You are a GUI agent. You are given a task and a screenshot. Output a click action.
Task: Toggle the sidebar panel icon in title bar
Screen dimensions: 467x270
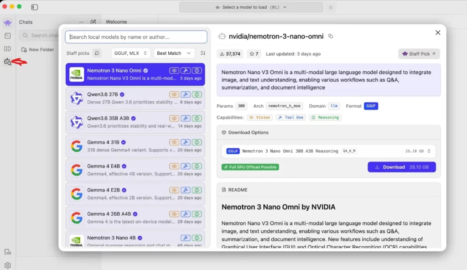[x=35, y=7]
